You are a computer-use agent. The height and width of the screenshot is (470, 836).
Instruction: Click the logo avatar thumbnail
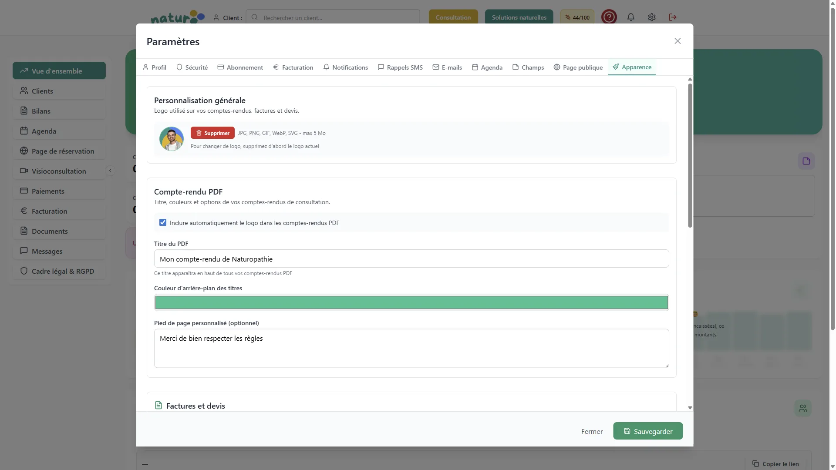pyautogui.click(x=172, y=139)
